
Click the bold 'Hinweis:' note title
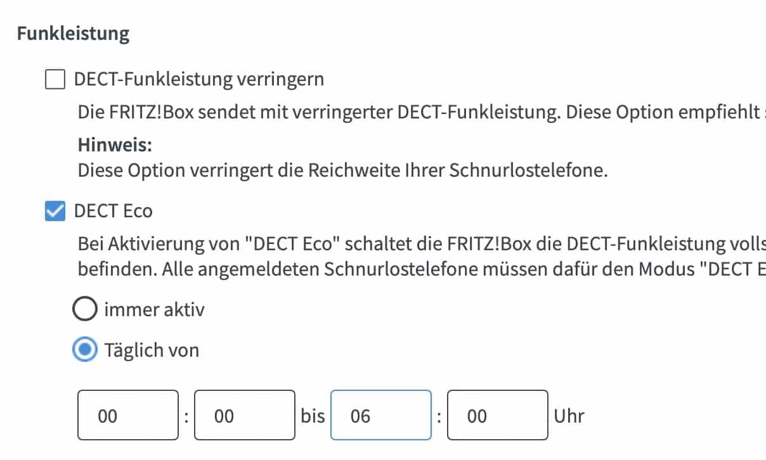(115, 145)
